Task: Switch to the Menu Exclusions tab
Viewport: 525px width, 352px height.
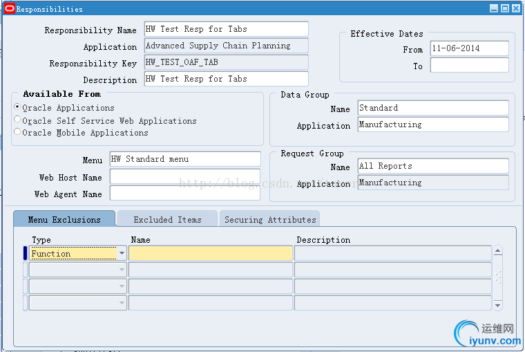Action: click(64, 219)
